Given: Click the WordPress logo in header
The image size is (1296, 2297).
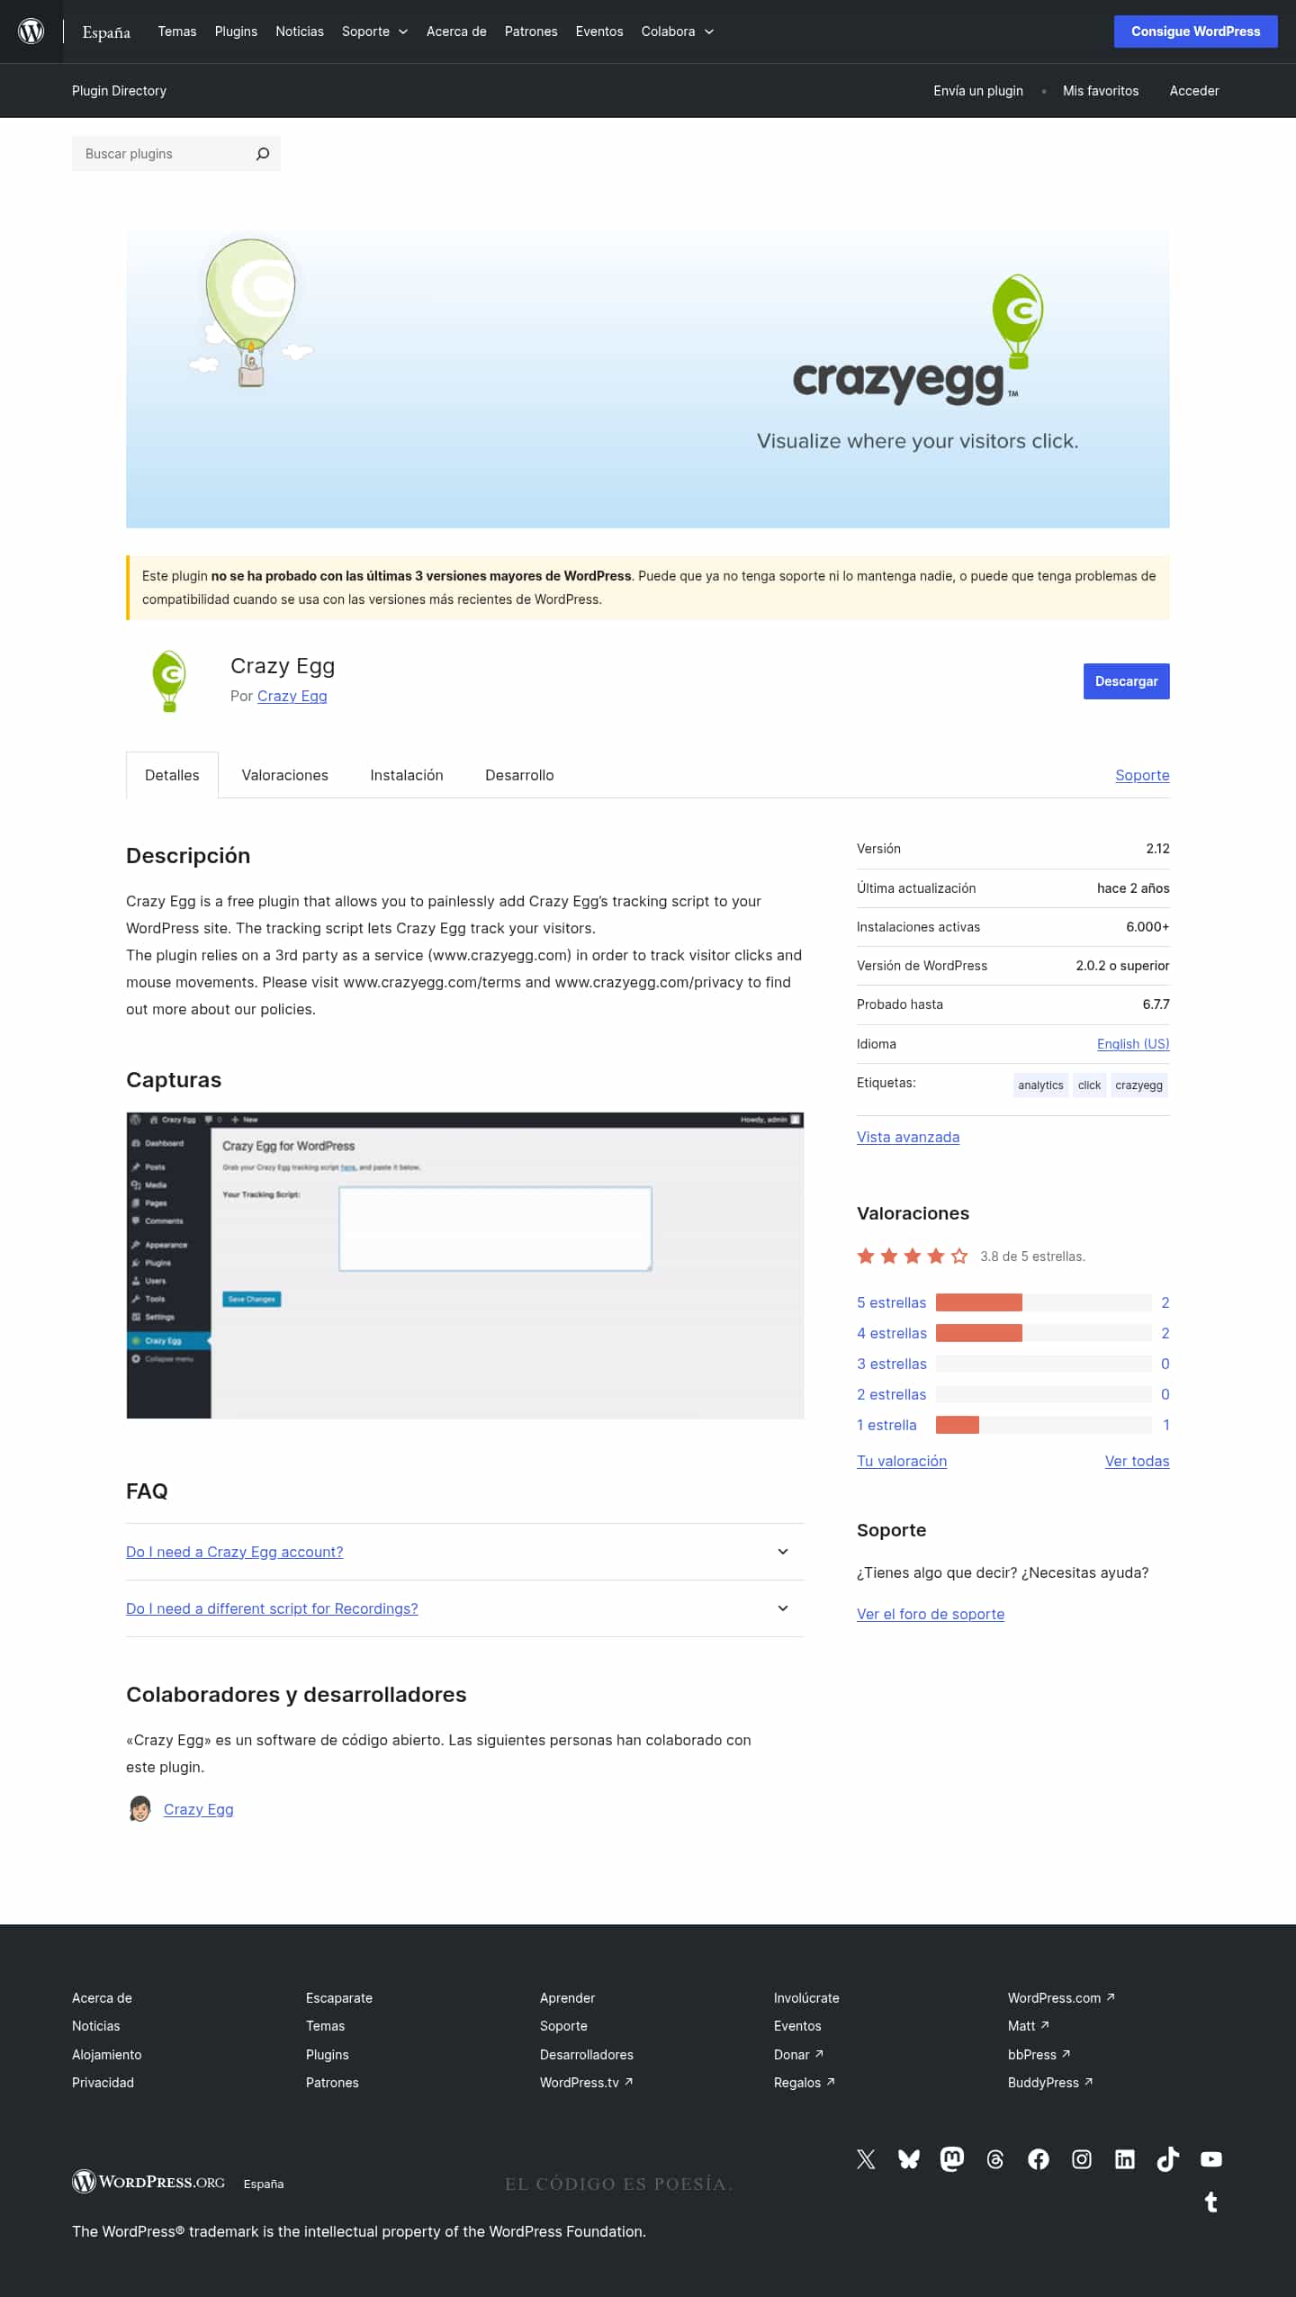Looking at the screenshot, I should coord(31,32).
